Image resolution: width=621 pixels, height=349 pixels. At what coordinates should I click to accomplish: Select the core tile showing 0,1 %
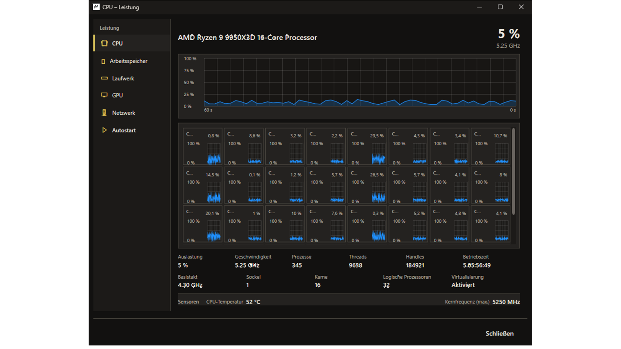244,185
